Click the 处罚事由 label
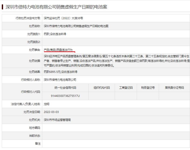 [x=35, y=50]
